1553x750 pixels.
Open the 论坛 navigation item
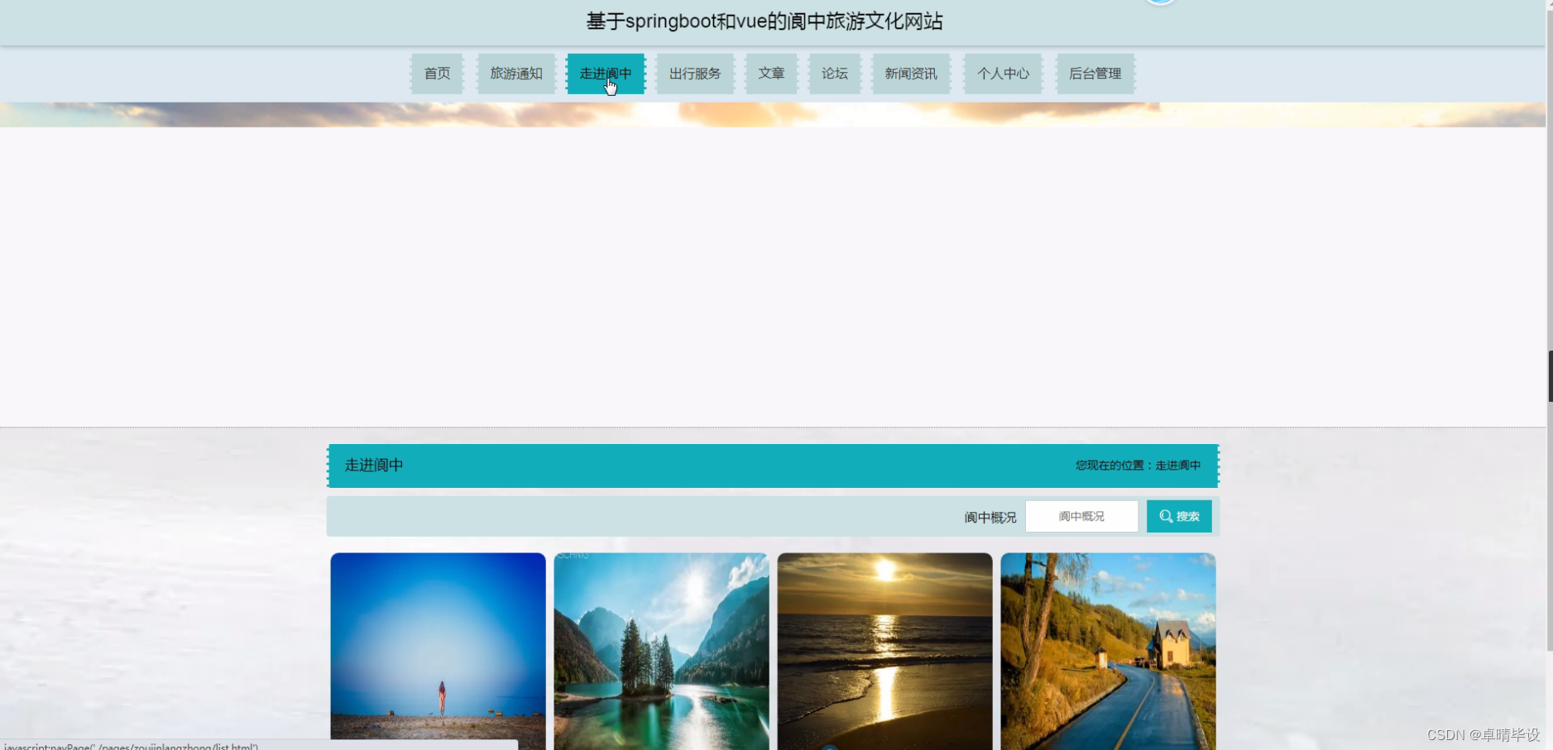[x=834, y=74]
